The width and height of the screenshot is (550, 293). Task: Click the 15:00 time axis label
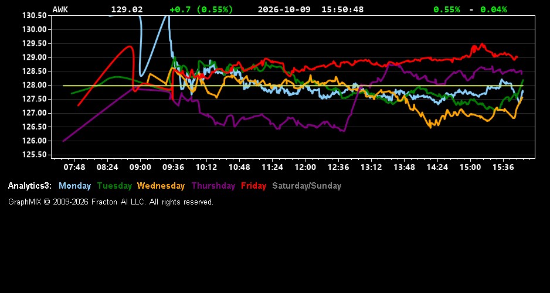[x=470, y=168]
